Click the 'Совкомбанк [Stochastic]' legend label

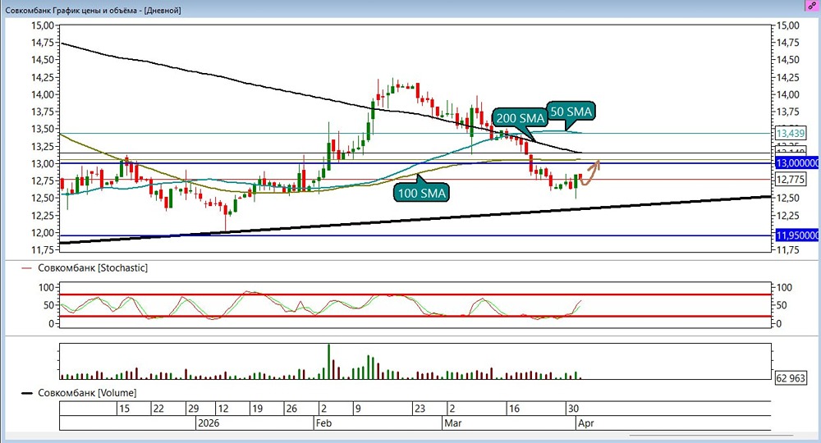(93, 267)
